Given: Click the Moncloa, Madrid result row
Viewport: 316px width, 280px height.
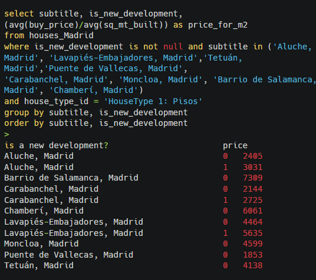Looking at the screenshot, I should [x=133, y=244].
